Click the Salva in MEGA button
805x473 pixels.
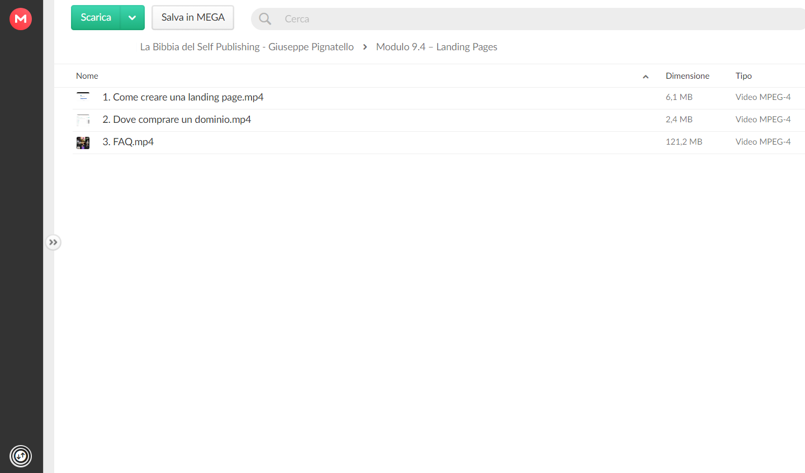tap(193, 18)
